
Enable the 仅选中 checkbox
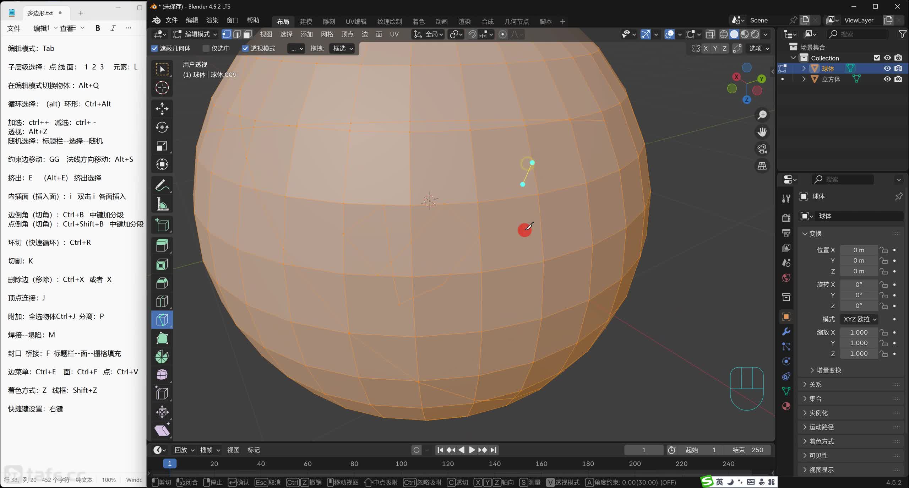(x=206, y=48)
